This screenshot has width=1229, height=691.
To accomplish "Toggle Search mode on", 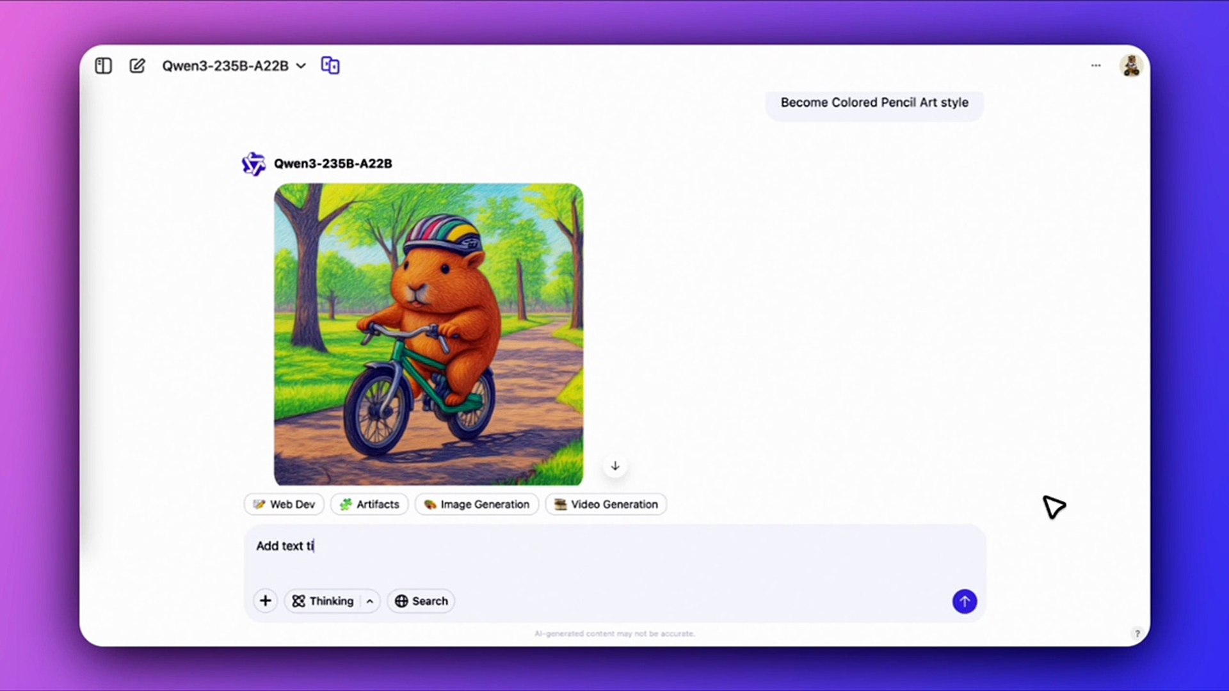I will (421, 601).
